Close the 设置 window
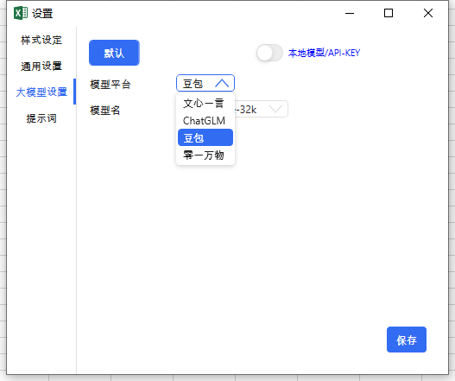This screenshot has height=381, width=455. [x=428, y=13]
